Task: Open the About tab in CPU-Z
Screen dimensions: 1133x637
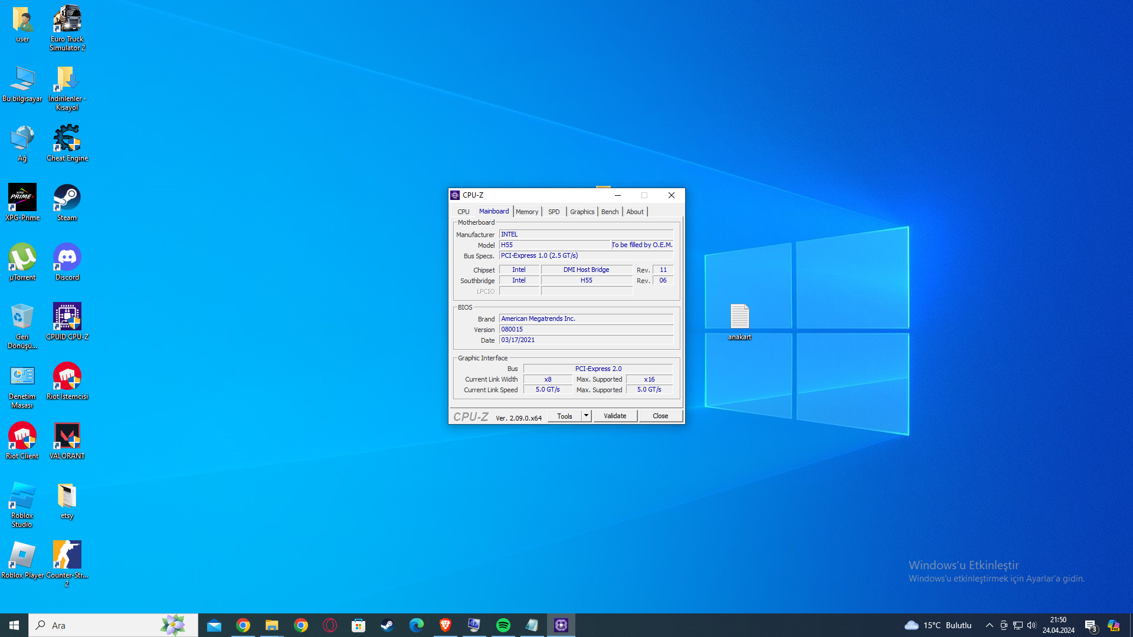Action: pos(635,212)
